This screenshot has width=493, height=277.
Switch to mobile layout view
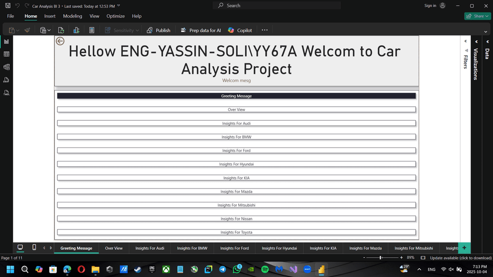pyautogui.click(x=34, y=248)
